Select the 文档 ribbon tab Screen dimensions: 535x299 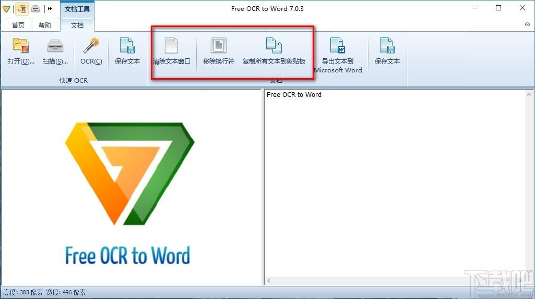[77, 25]
